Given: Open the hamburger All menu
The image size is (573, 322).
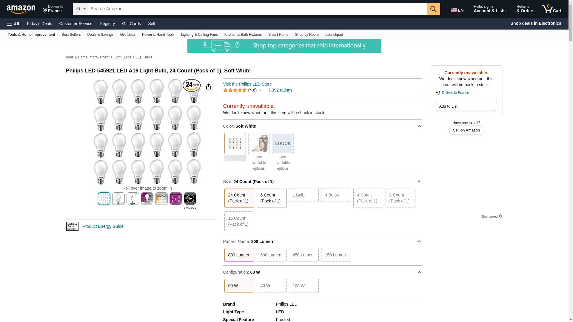Looking at the screenshot, I should click(x=13, y=24).
